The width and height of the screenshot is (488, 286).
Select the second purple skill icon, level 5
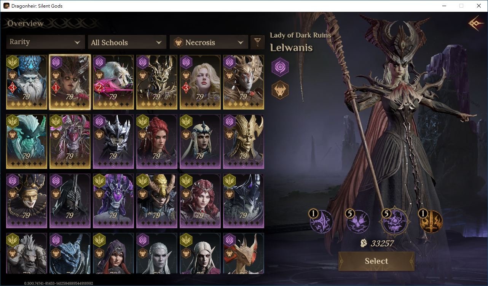[357, 221]
